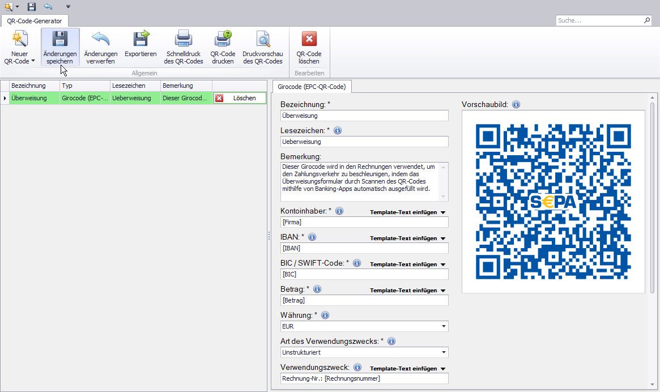Open the QR-Code drucken dialog
Image resolution: width=660 pixels, height=392 pixels.
click(223, 47)
